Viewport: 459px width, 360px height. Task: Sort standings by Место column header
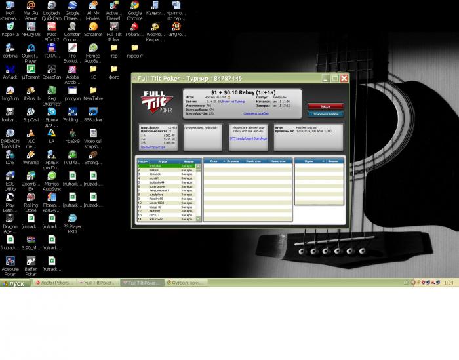[x=142, y=161]
